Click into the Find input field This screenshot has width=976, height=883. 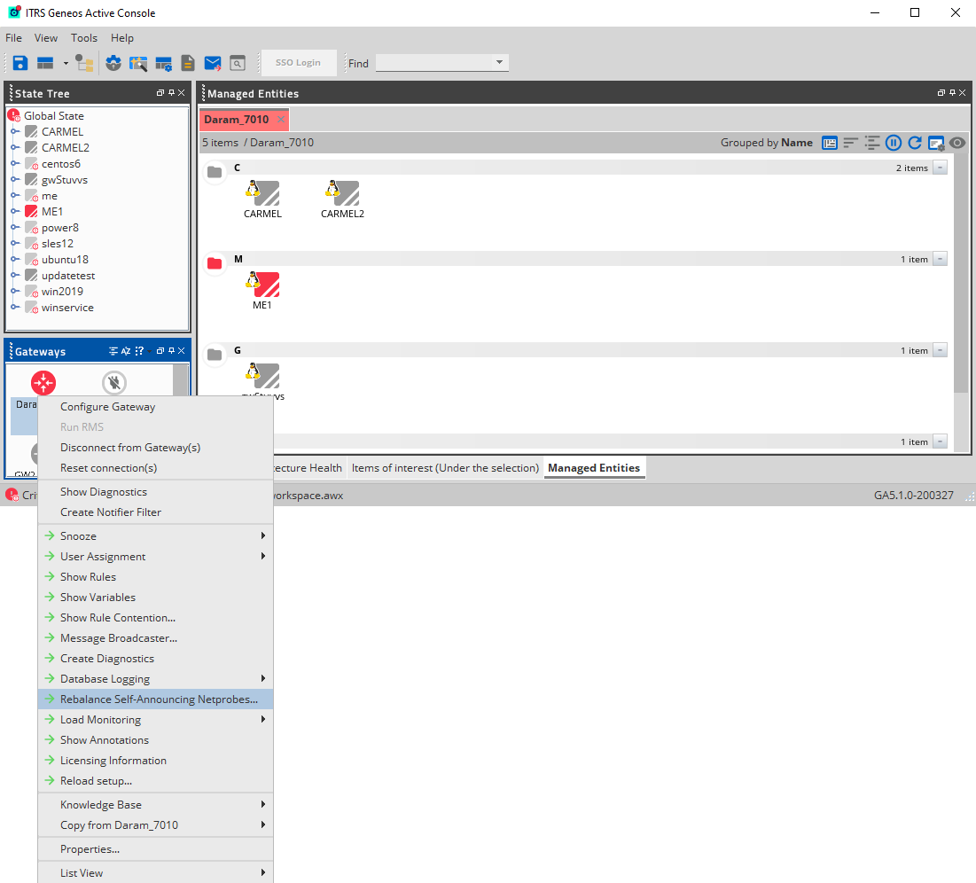pos(434,62)
